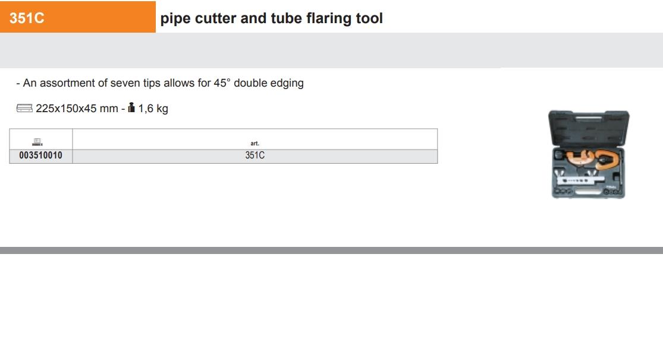Image resolution: width=663 pixels, height=346 pixels.
Task: Click the order code icon in table header
Action: point(37,141)
